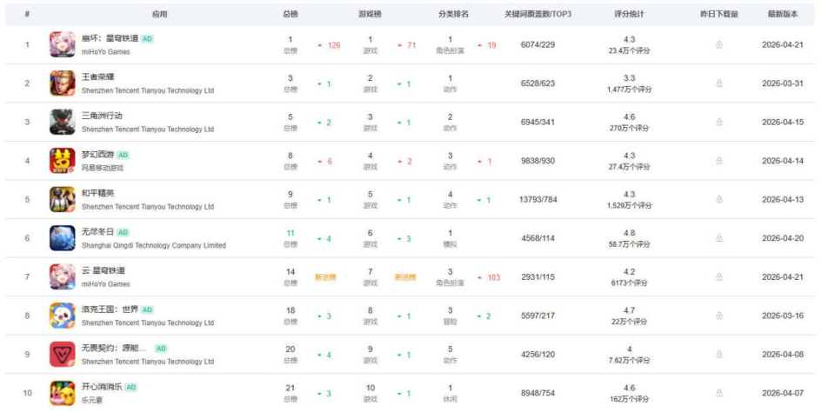
Task: Click the download lock icon for 崩坏：星穹铁道
Action: tap(719, 44)
